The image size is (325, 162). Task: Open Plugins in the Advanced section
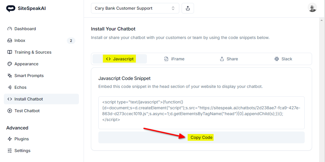click(x=21, y=139)
